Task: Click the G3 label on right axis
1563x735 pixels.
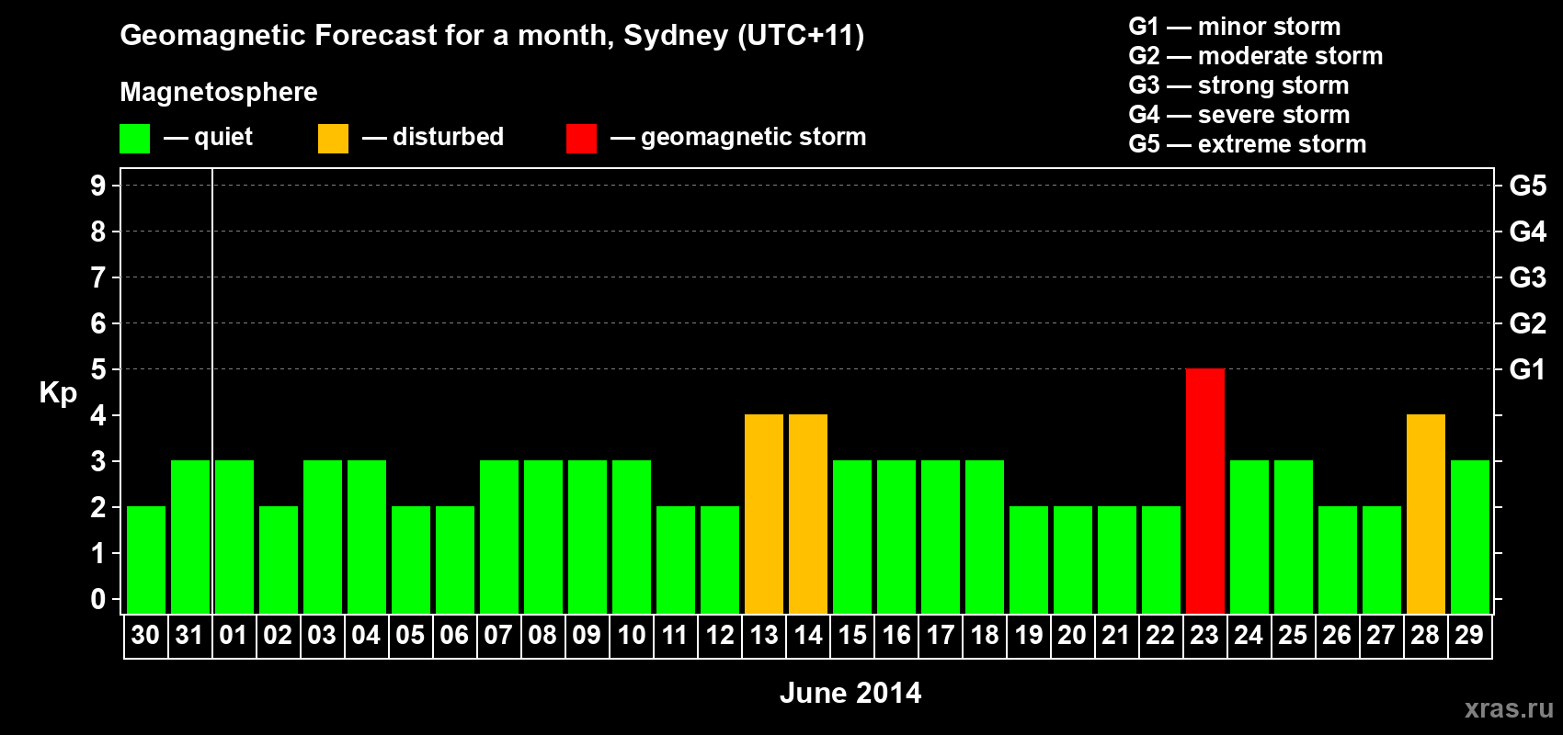Action: click(x=1527, y=277)
